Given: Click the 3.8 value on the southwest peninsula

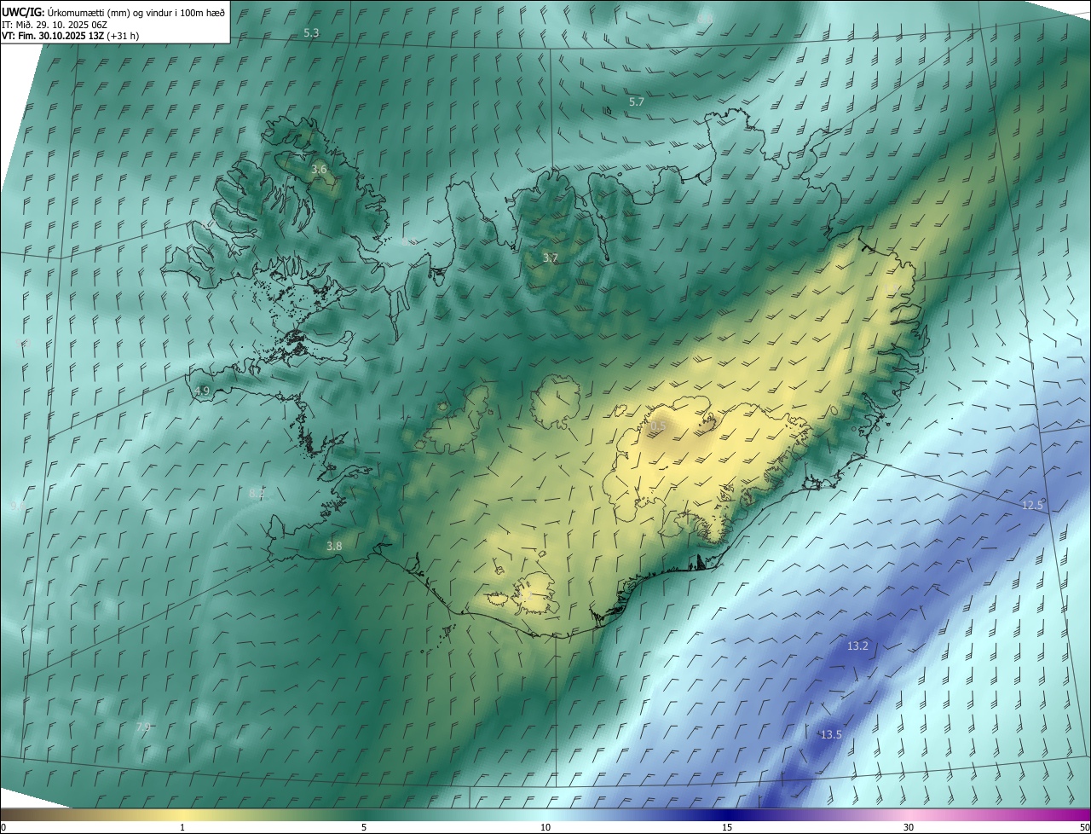Looking at the screenshot, I should point(334,547).
